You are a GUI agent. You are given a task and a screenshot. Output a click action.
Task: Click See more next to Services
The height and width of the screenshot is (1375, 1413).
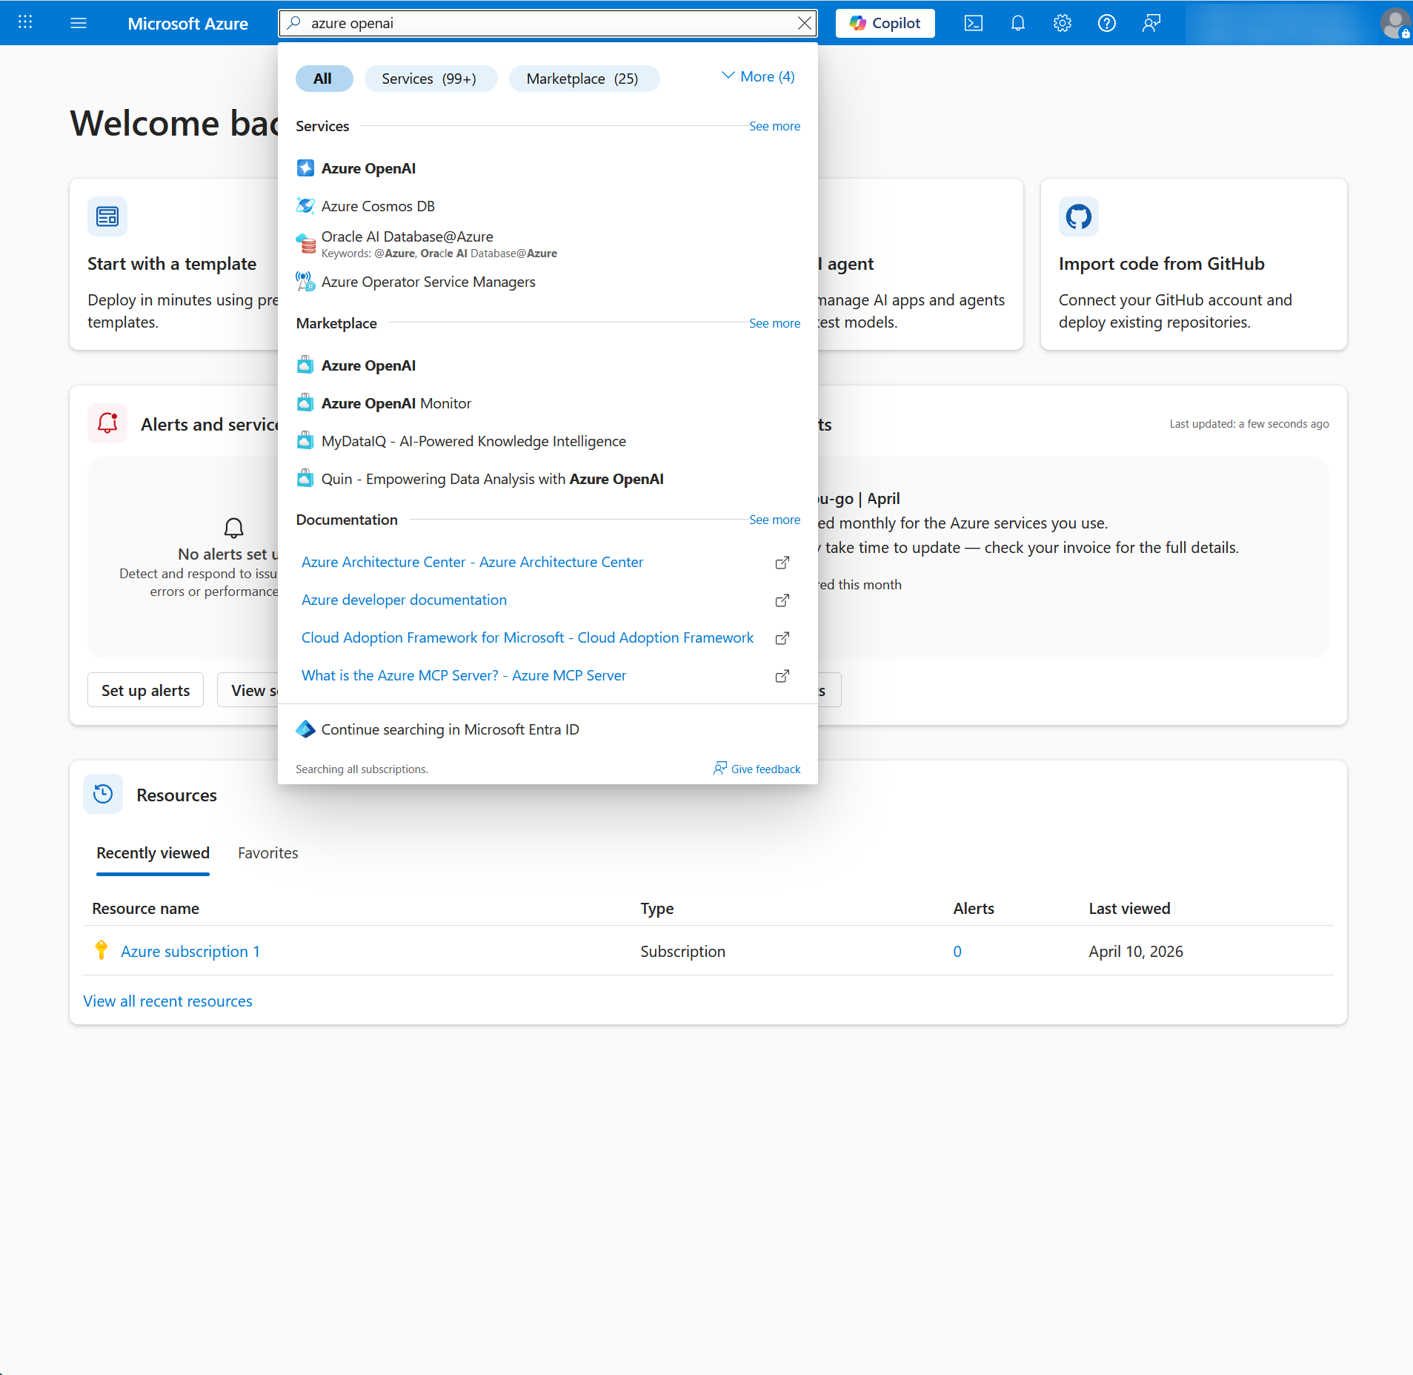coord(774,126)
